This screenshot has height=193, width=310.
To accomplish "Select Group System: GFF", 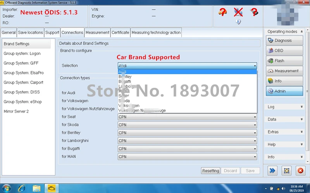I will 21,63.
